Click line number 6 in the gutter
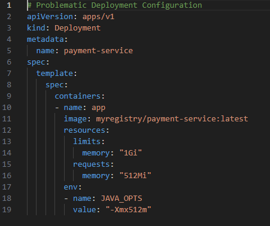 (9, 62)
